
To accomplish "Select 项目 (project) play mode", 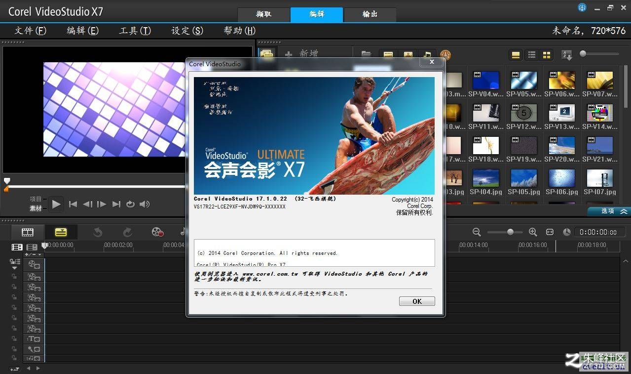I will click(x=36, y=199).
